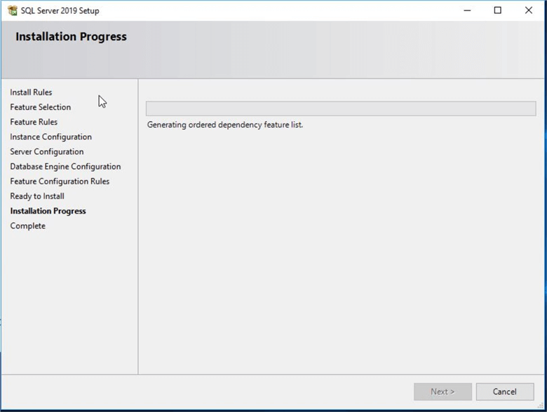Maximize the setup window

[x=498, y=11]
